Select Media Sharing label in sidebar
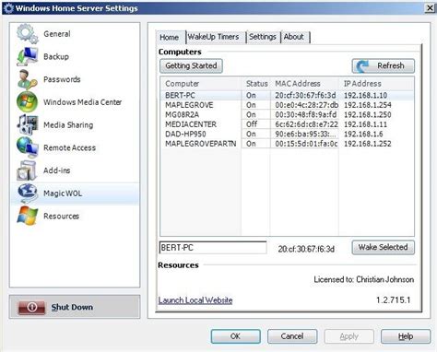Screen dimensions: 437x352 point(68,125)
